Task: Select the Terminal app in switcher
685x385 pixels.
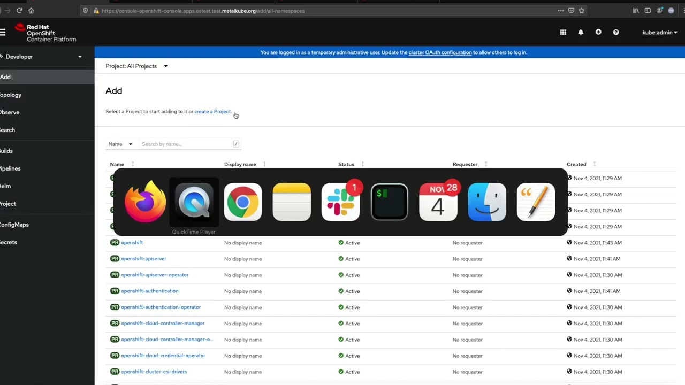Action: (x=389, y=202)
